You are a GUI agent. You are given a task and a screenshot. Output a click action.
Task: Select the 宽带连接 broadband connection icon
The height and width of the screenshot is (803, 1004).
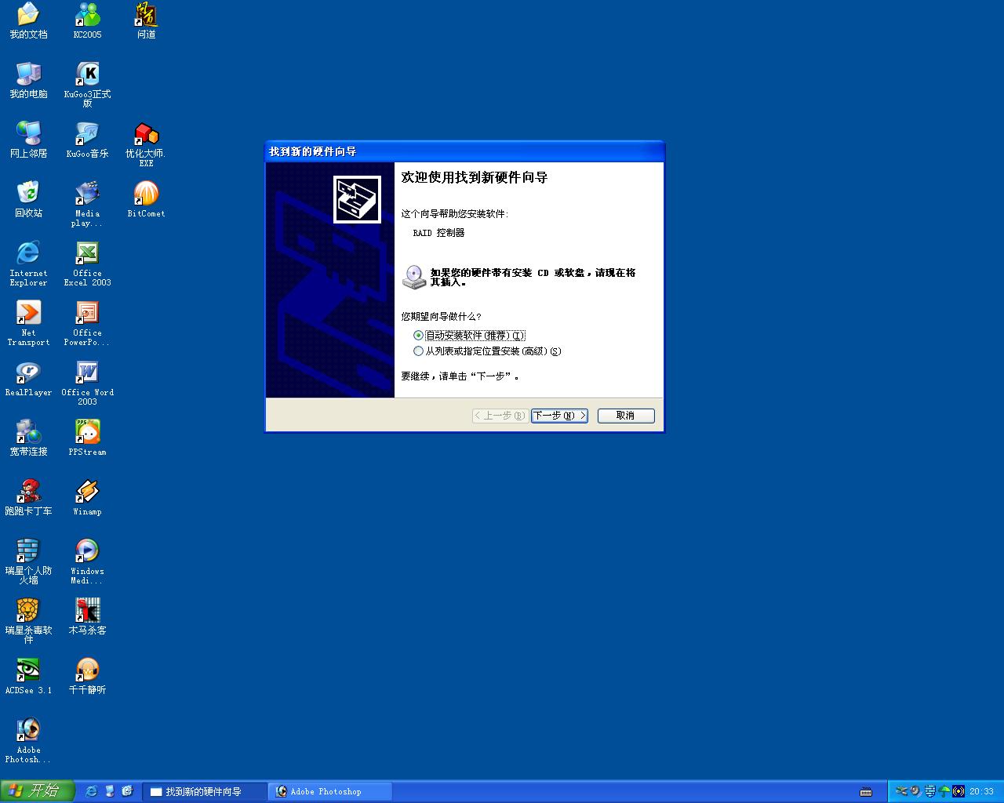coord(28,438)
